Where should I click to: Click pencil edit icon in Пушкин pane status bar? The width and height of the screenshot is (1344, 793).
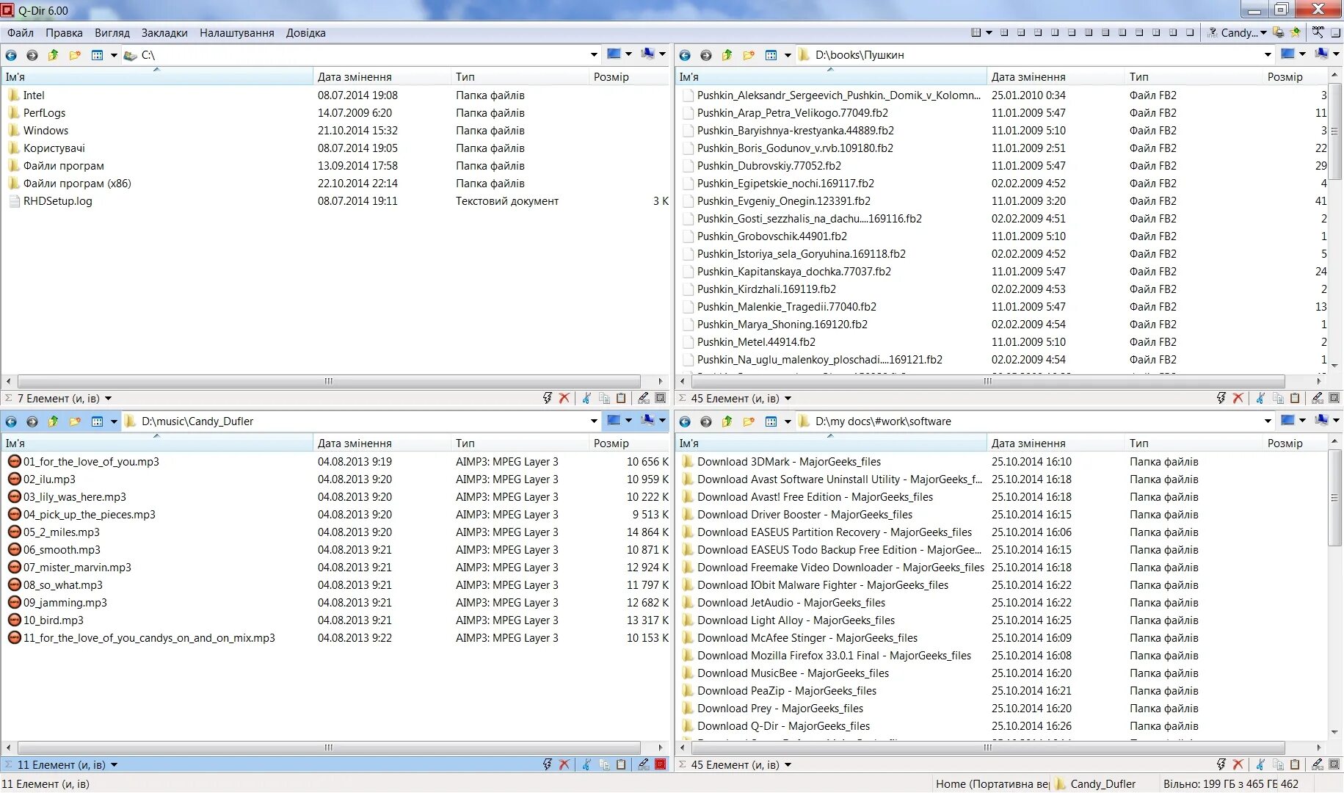tap(1317, 398)
